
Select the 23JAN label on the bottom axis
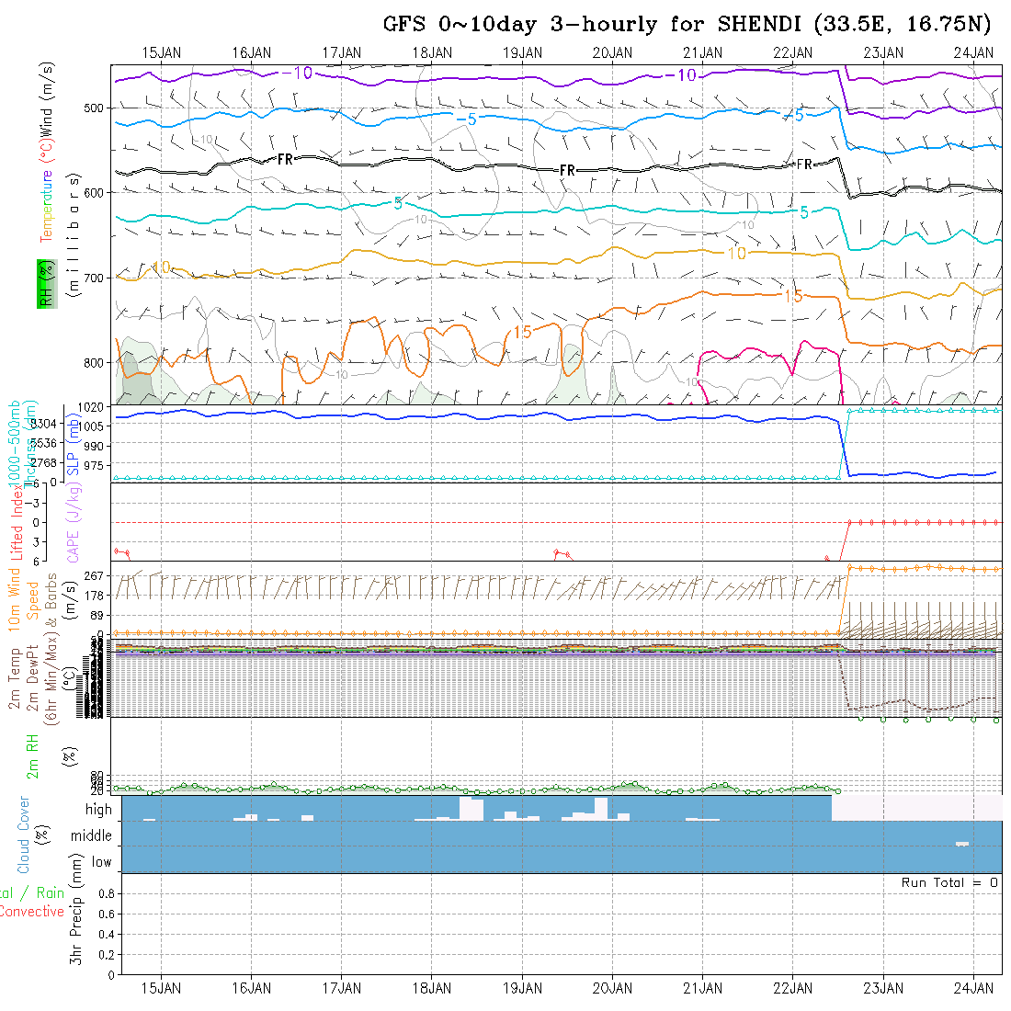pyautogui.click(x=884, y=988)
